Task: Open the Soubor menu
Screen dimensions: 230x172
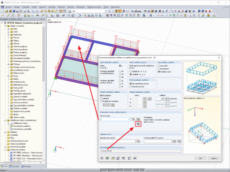Action: click(x=8, y=7)
